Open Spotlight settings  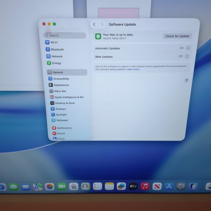pyautogui.click(x=59, y=115)
